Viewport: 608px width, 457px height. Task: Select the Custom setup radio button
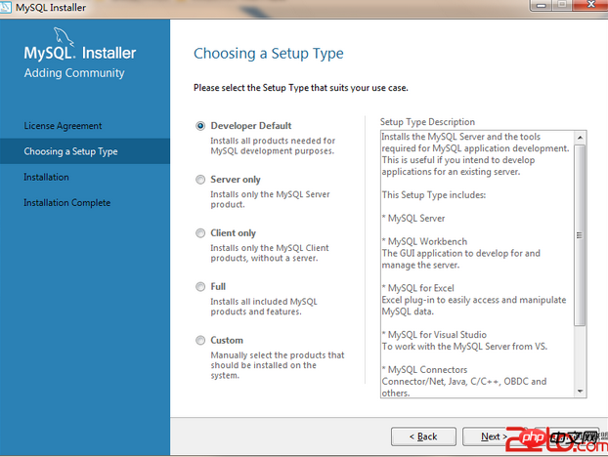click(x=200, y=341)
